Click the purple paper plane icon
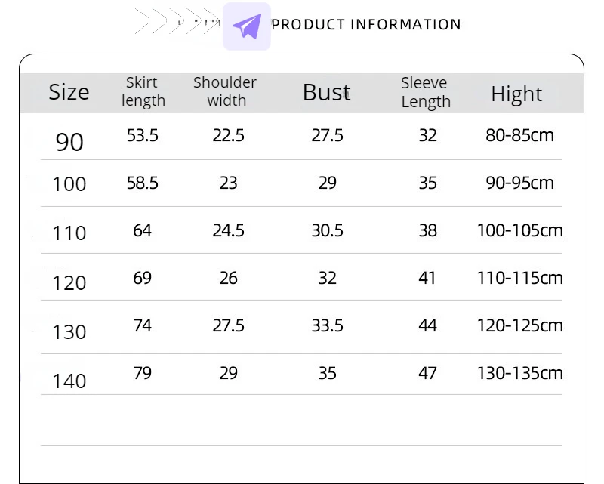Viewport: 604px width, 484px height. (x=247, y=26)
